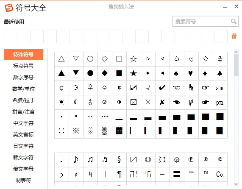242x189 pixels.
Task: Insert the registered trademark ® symbol
Action: (206, 159)
